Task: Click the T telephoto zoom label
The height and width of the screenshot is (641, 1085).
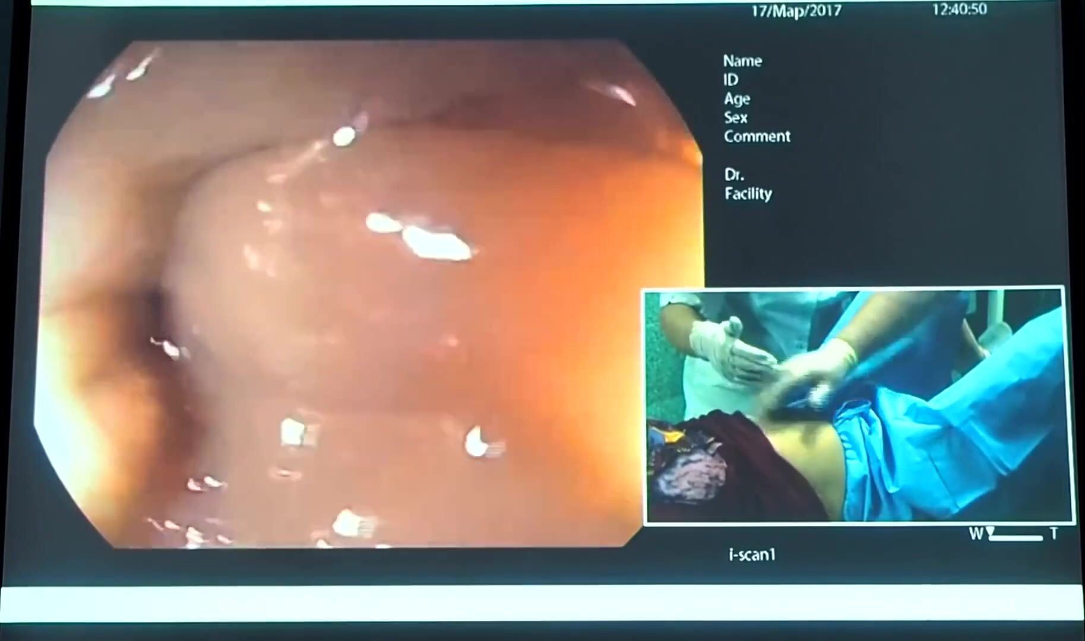Action: pos(1054,534)
